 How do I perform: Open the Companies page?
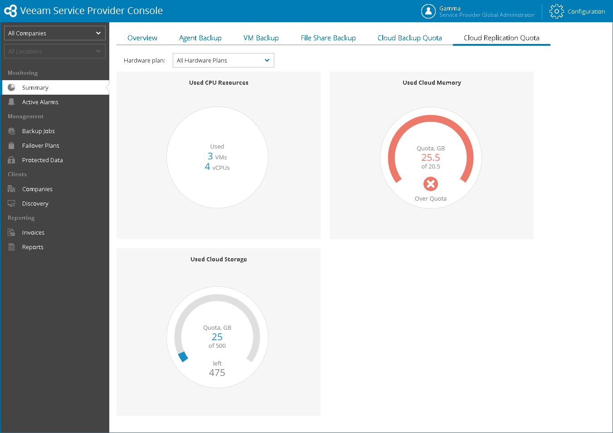click(x=55, y=189)
